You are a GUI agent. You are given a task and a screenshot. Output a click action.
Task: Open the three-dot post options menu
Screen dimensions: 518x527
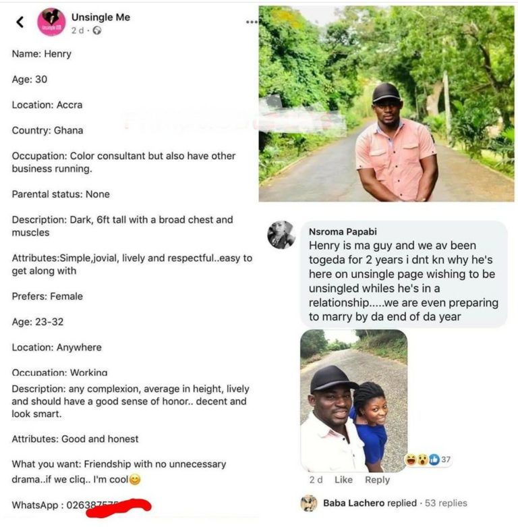[252, 22]
